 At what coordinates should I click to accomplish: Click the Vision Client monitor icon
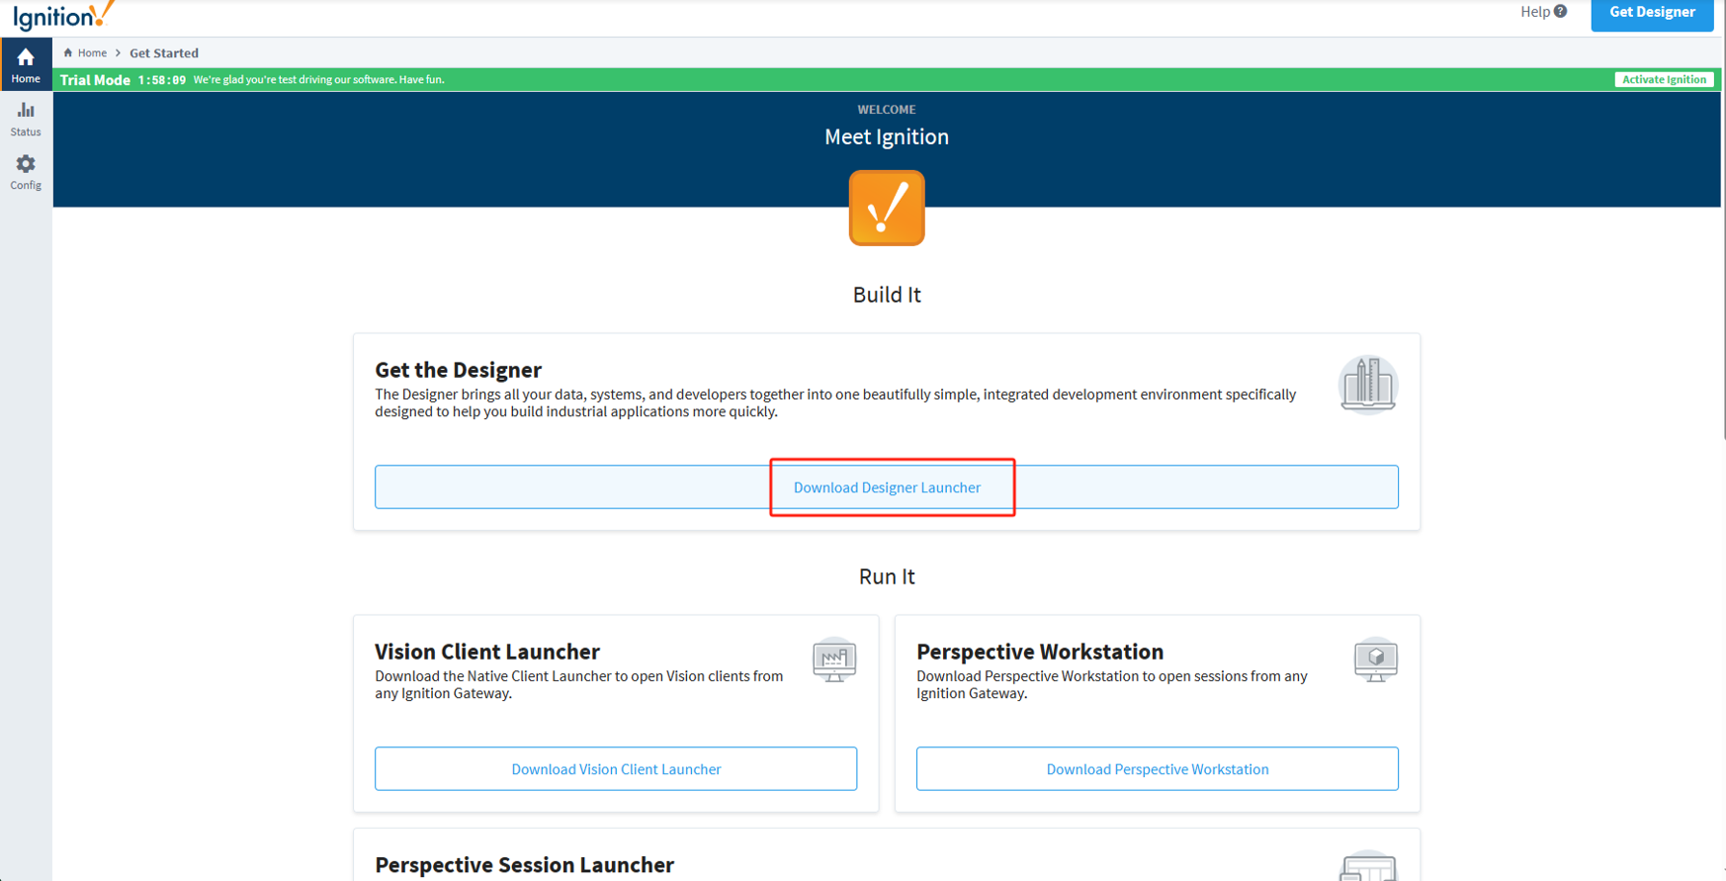click(x=834, y=660)
